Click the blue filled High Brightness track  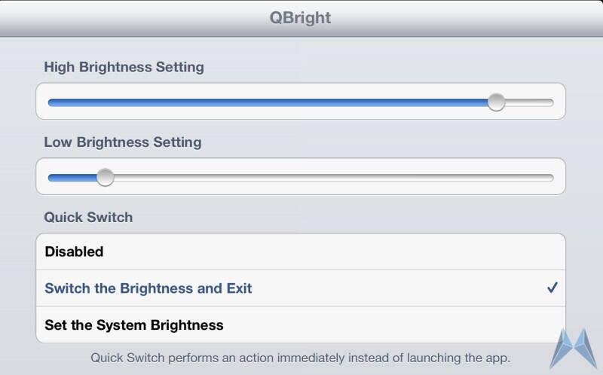[268, 102]
